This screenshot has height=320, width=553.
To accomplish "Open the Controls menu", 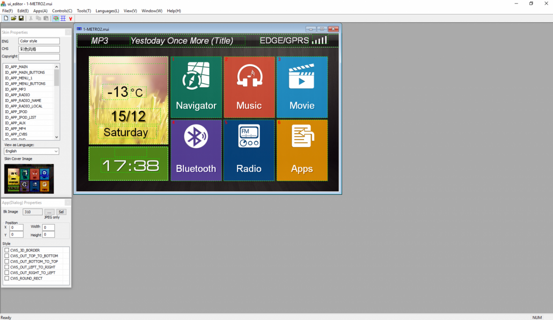I will pos(62,11).
